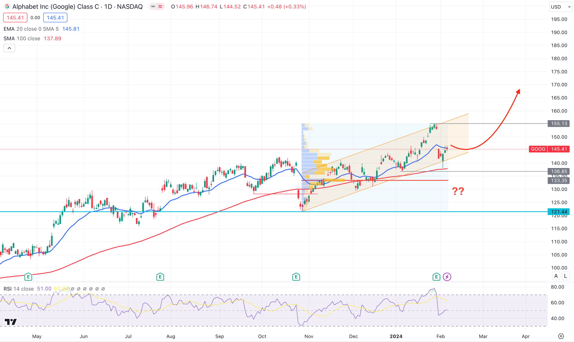
Task: Click the 121.44 horizontal line label
Action: click(x=559, y=212)
